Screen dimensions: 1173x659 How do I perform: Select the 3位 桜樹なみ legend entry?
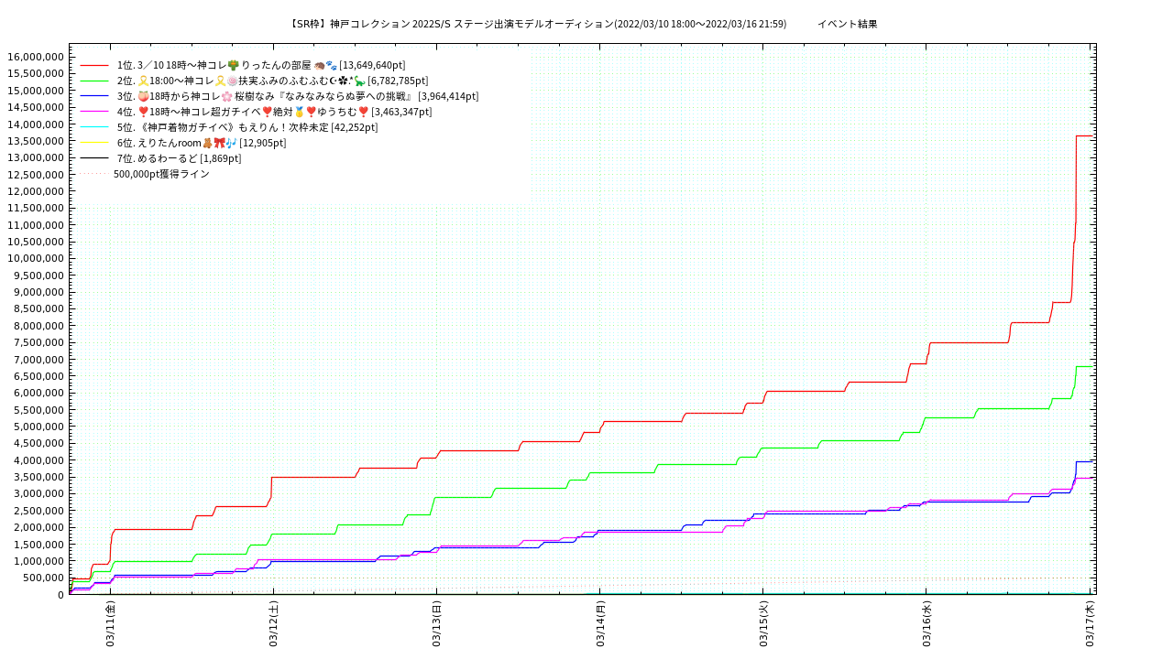(x=298, y=96)
